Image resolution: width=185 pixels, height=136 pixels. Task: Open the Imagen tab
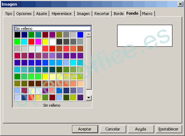pyautogui.click(x=83, y=14)
